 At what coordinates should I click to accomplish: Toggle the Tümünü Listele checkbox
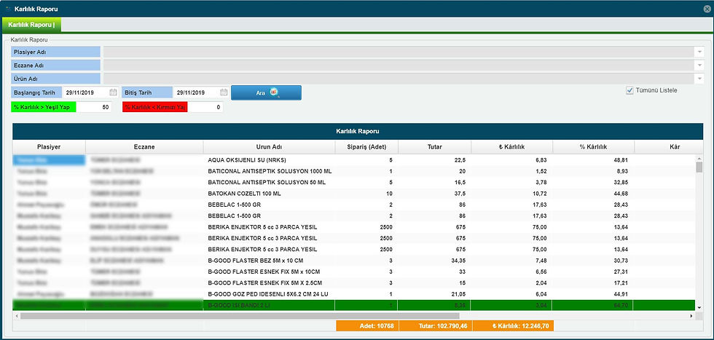(x=629, y=90)
